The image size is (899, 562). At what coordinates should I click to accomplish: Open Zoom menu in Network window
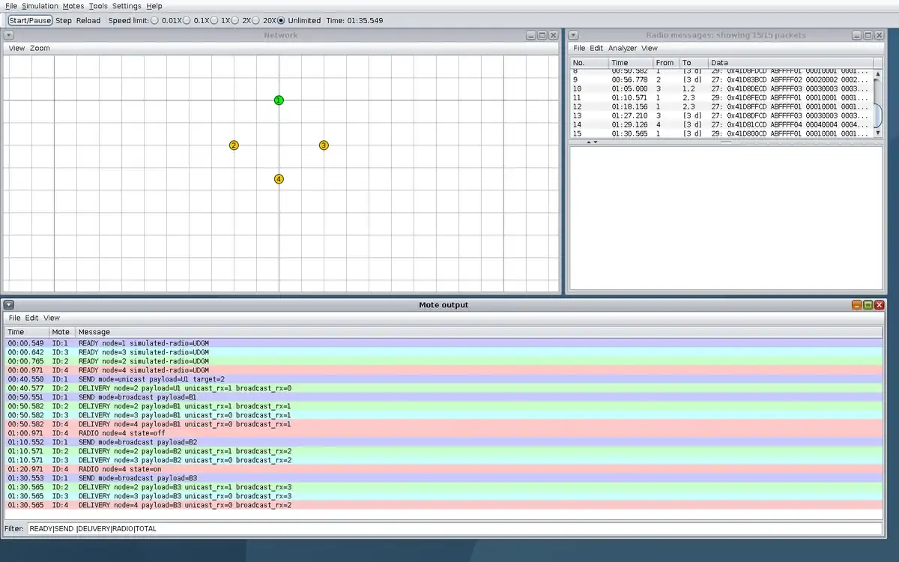point(40,48)
